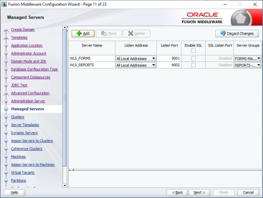Select the WLS_REPORTS server name cell
Screen dimensions: 263x198
tap(92, 65)
